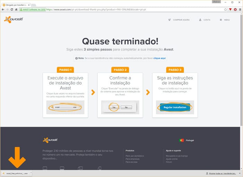Click the Portugal flag icon
Screen dimensions: 243x177
pyautogui.click(x=181, y=140)
